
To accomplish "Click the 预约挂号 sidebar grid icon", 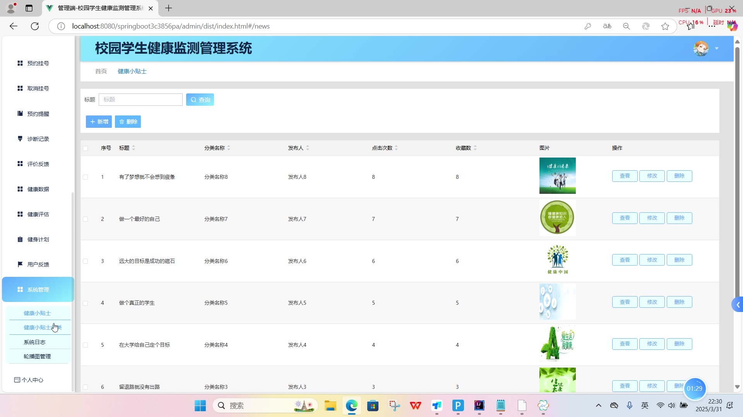I will [x=20, y=63].
